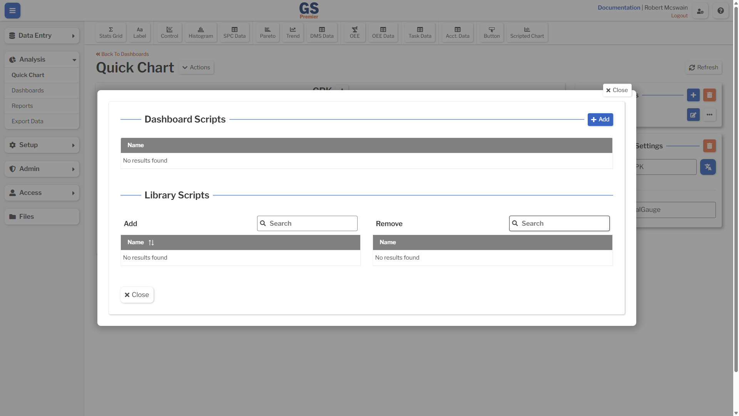Viewport: 739px width, 416px height.
Task: Click the Logout link
Action: coord(679,16)
